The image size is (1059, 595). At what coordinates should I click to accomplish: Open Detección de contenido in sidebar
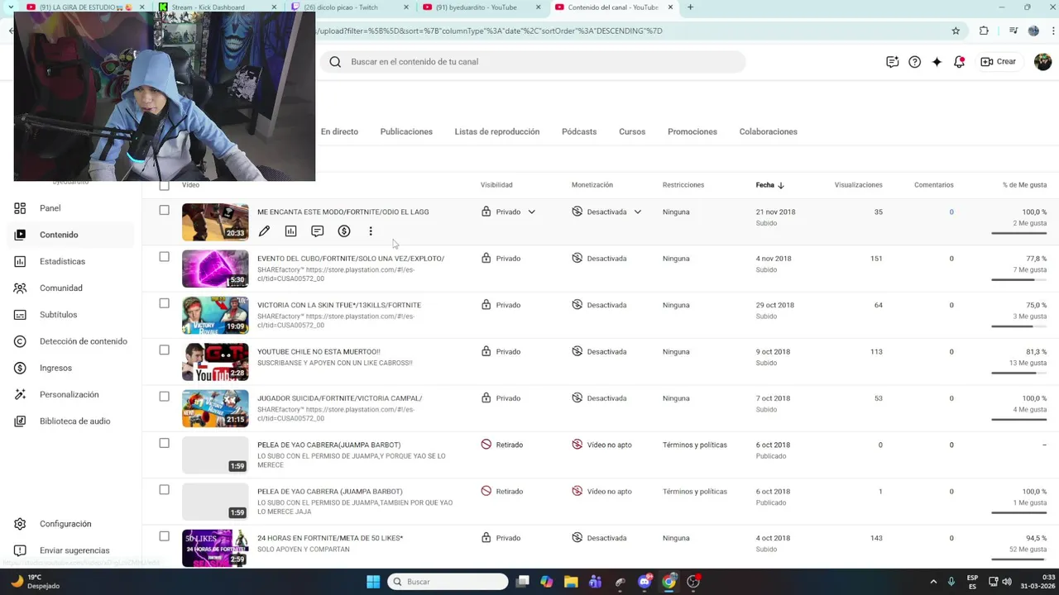pyautogui.click(x=83, y=341)
